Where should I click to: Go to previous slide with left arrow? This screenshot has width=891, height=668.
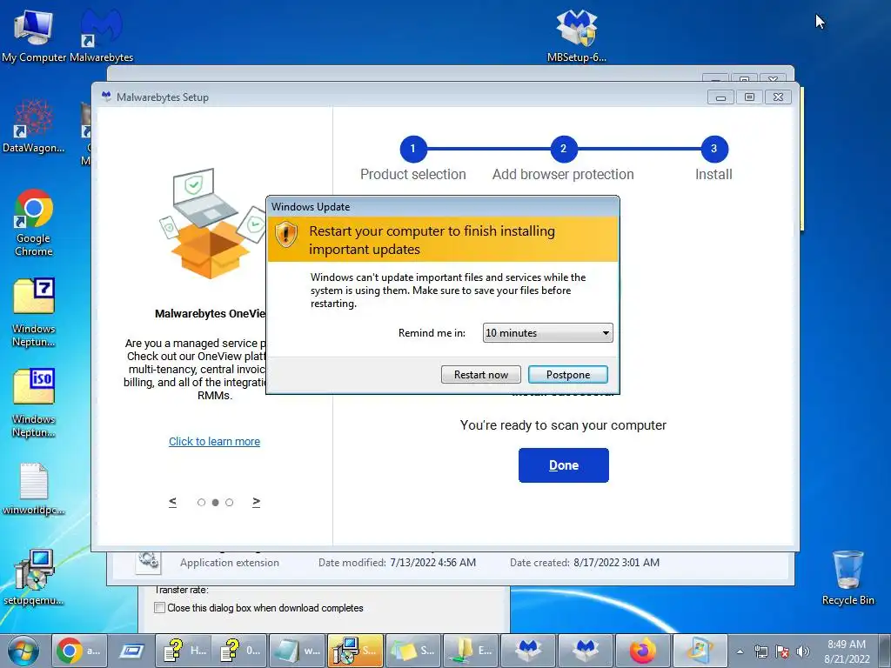click(x=173, y=502)
